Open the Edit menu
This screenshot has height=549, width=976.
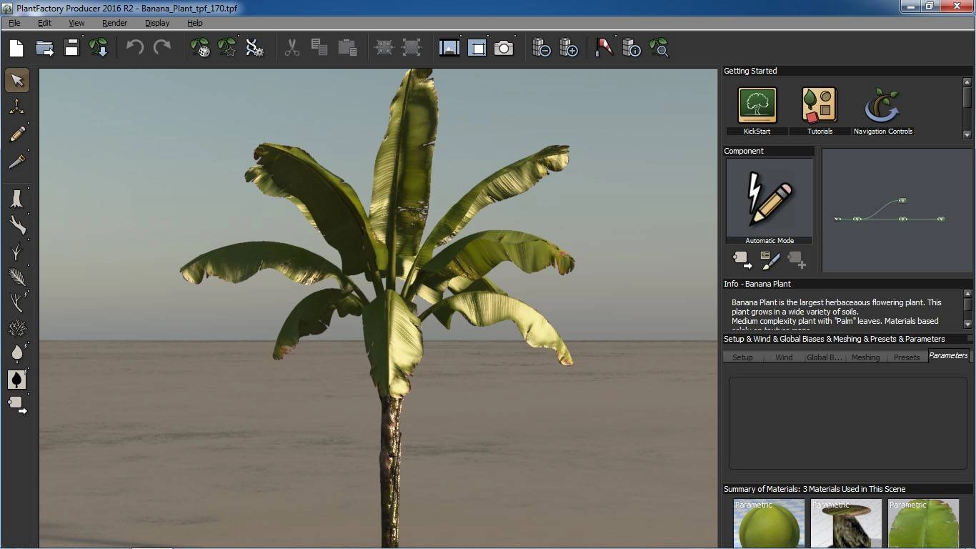[x=44, y=23]
